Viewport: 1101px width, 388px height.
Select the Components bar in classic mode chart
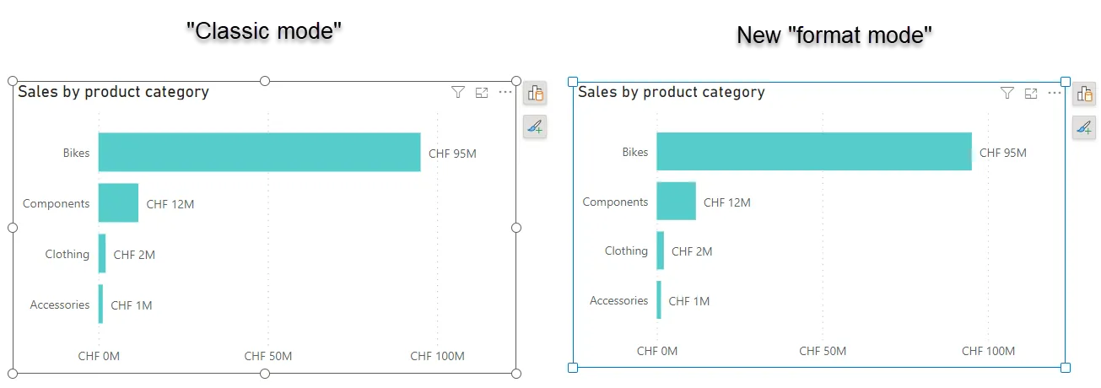(x=118, y=203)
